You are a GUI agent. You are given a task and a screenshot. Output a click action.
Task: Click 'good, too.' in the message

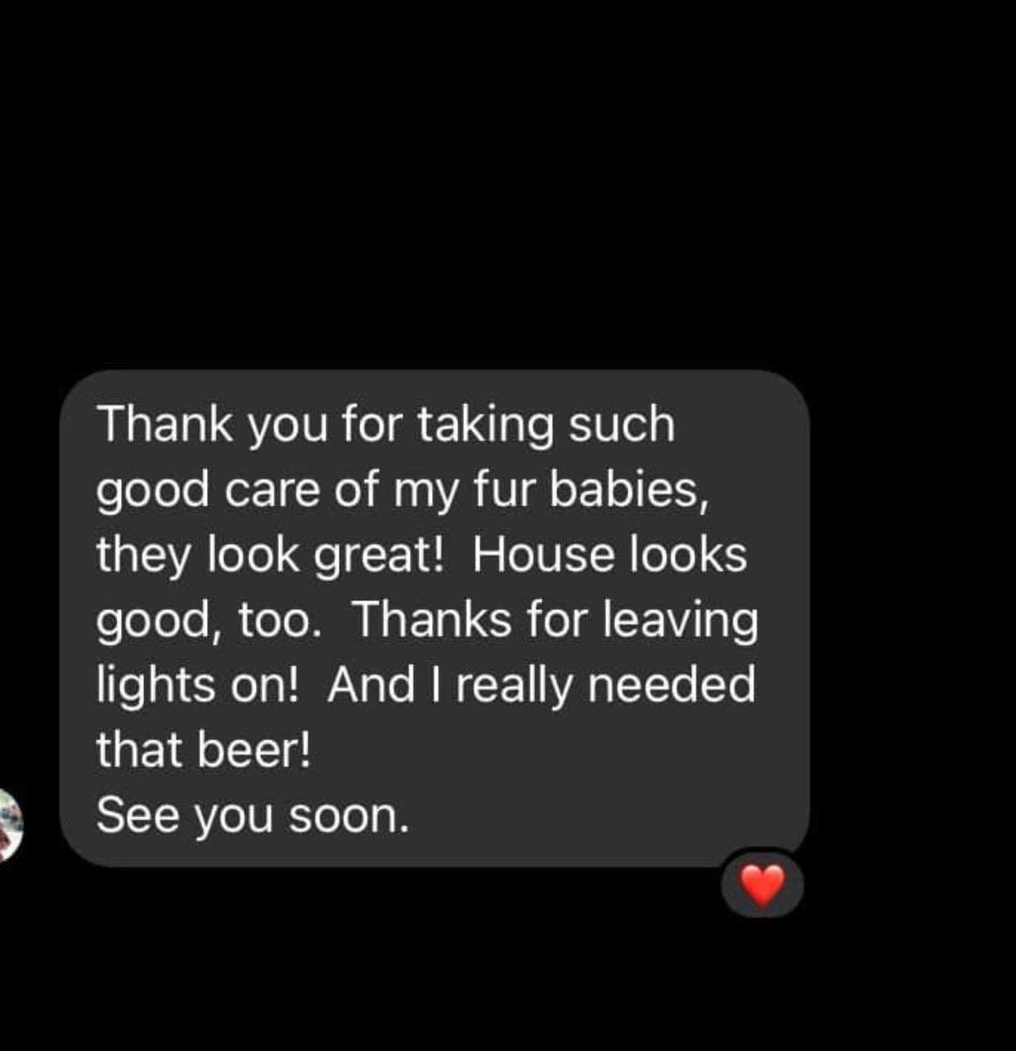[x=205, y=622]
